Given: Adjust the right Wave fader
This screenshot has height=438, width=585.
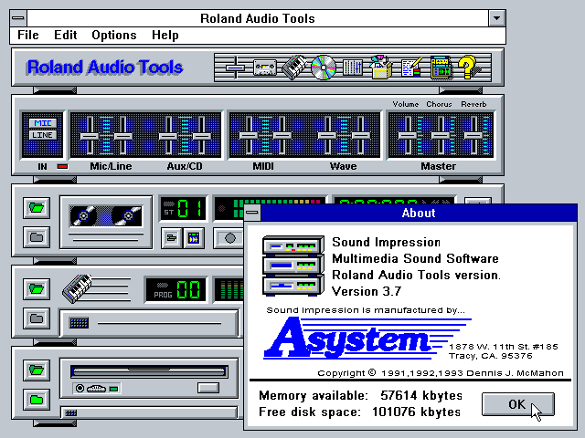Looking at the screenshot, I should [361, 136].
